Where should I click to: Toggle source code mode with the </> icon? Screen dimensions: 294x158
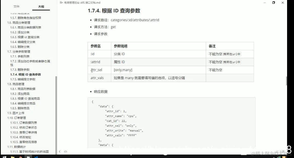coord(66,151)
